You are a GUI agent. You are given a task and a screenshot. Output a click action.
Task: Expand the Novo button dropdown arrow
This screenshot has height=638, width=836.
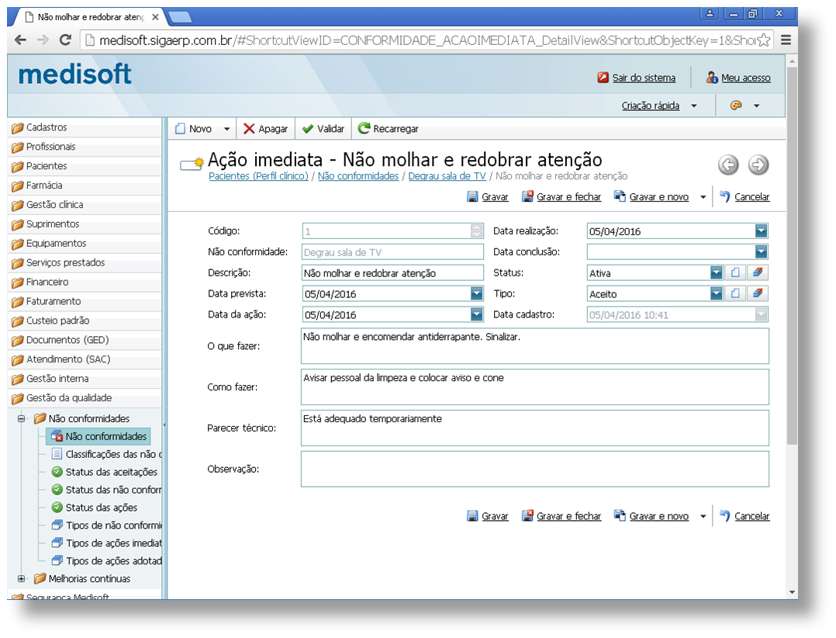click(x=226, y=129)
